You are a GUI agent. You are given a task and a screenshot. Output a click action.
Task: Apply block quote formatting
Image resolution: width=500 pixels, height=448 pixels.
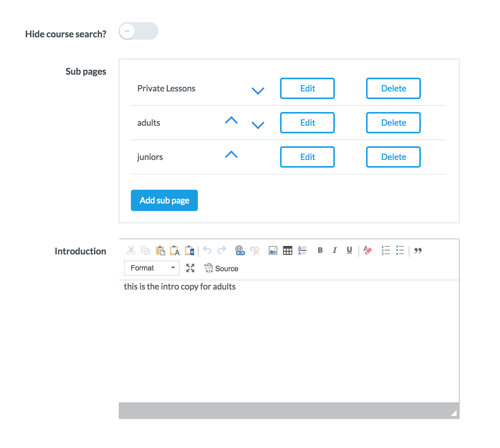(x=418, y=250)
